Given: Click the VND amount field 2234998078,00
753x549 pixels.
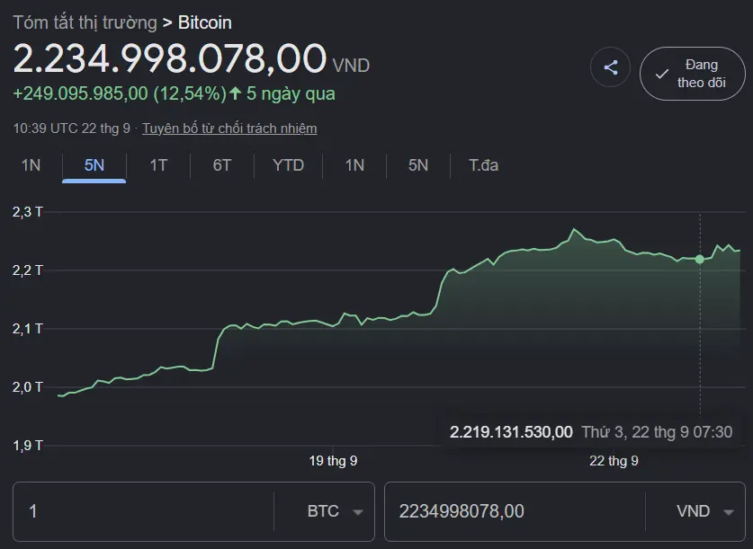Looking at the screenshot, I should point(515,511).
